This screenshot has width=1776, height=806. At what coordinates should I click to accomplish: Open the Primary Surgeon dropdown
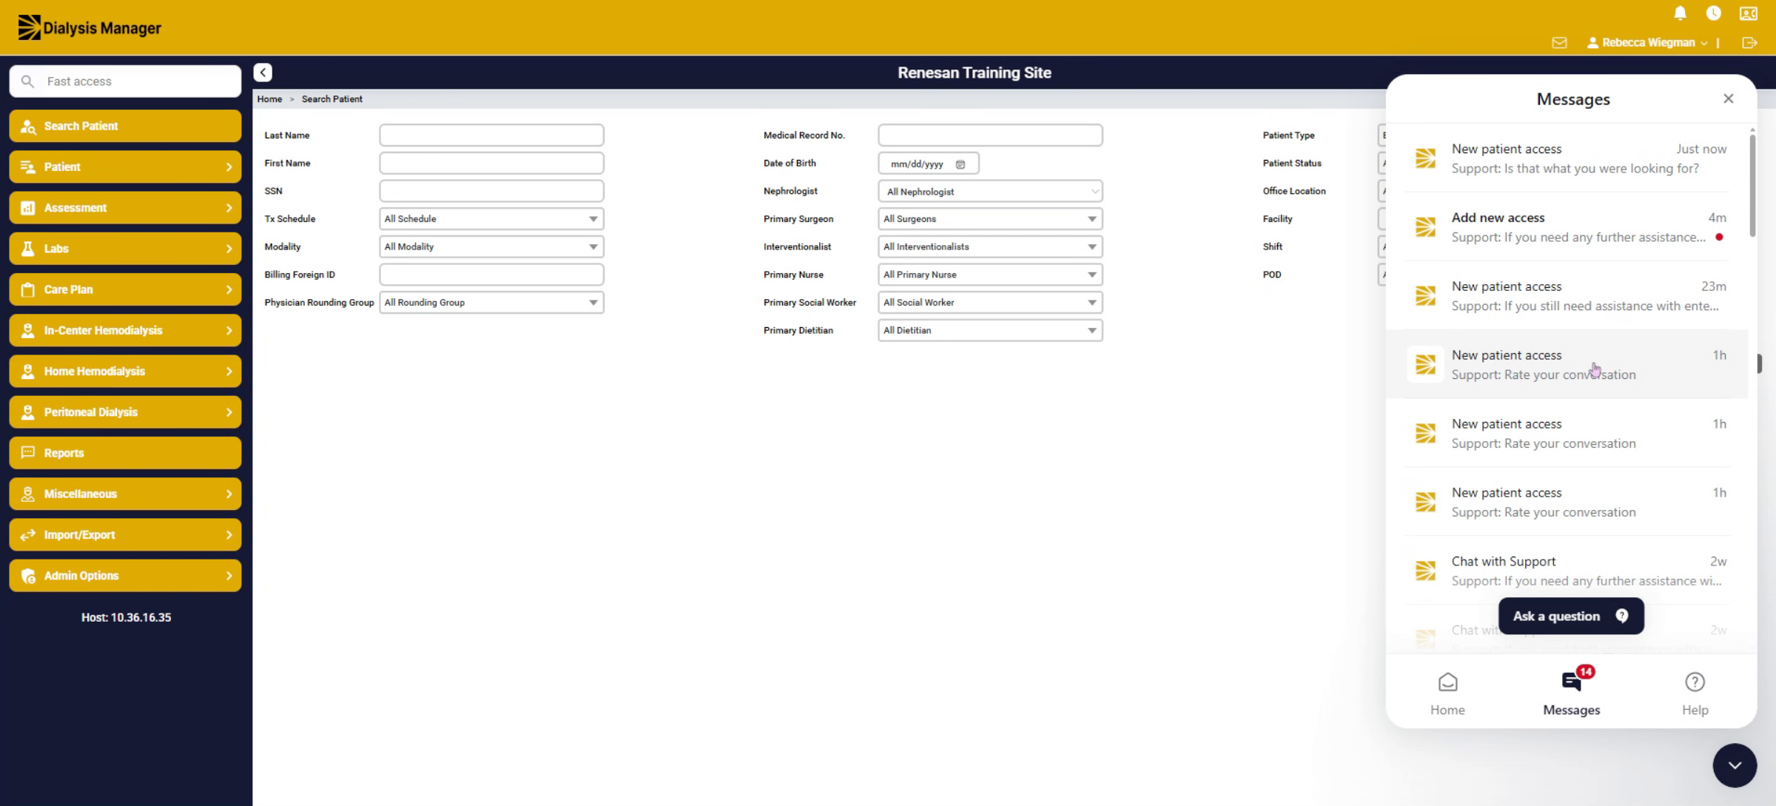[x=990, y=219]
